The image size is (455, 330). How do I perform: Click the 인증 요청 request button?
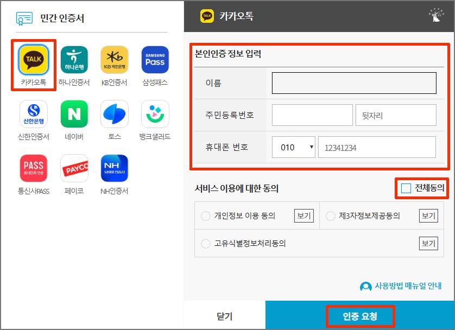tap(360, 316)
